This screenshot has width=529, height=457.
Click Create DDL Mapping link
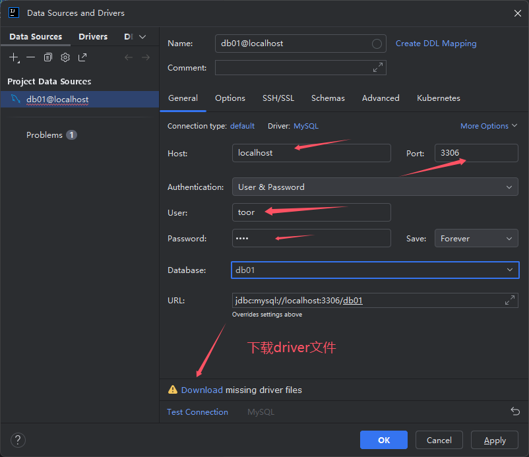point(436,44)
